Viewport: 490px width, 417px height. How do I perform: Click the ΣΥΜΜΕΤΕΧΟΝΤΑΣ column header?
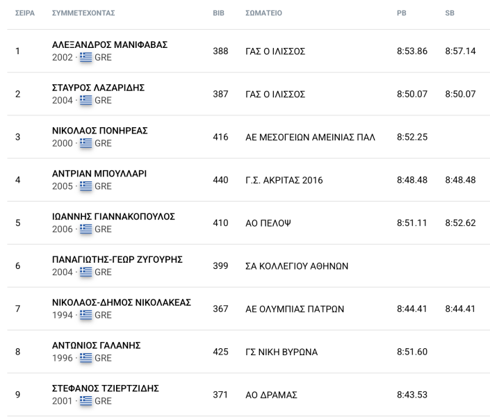(x=83, y=13)
